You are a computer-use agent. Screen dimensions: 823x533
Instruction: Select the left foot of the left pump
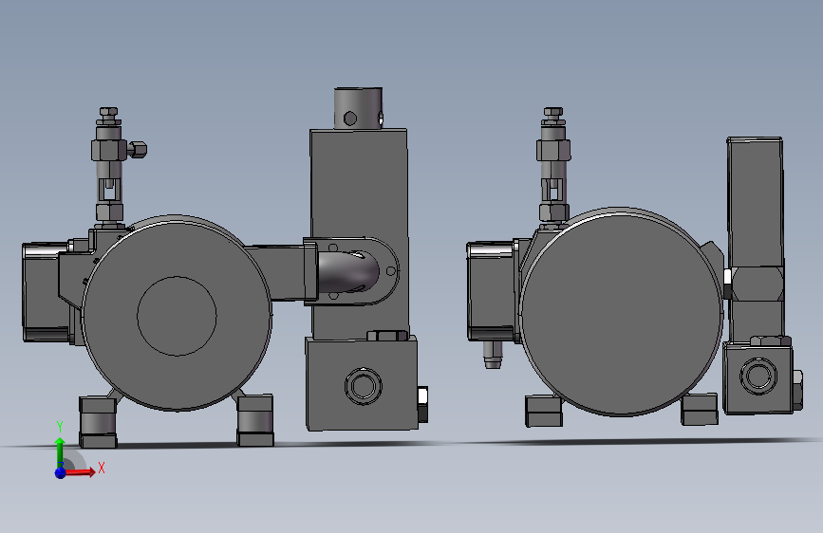[x=98, y=422]
